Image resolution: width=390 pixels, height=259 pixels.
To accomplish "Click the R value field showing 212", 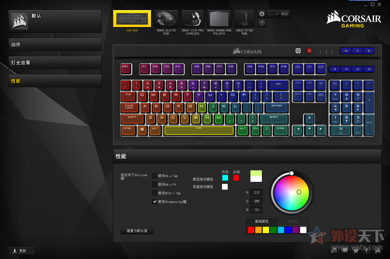I will 256,193.
